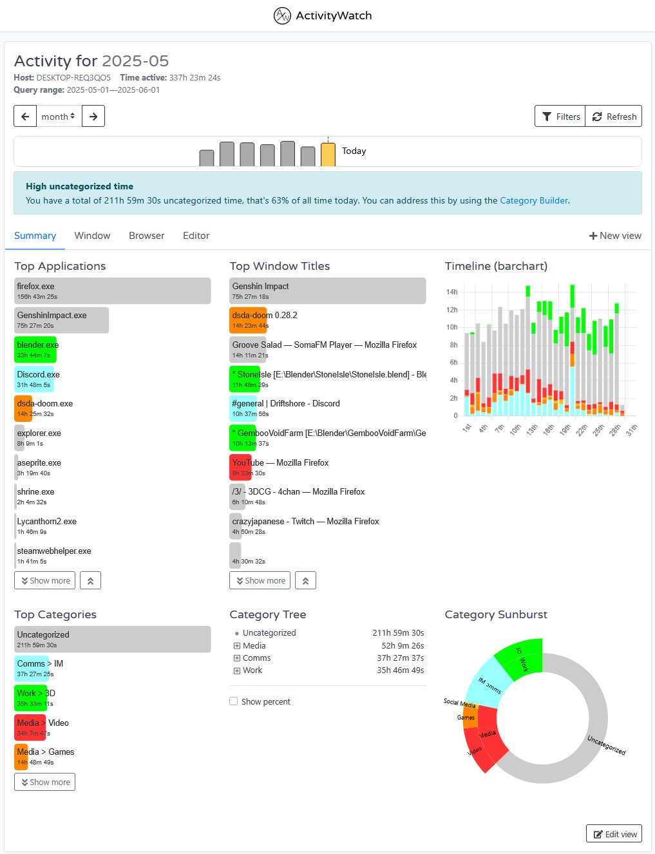
Task: Go to previous month with left arrow
Action: tap(25, 117)
